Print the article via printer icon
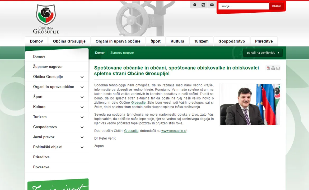Image resolution: width=309 pixels, height=190 pixels. 273,68
